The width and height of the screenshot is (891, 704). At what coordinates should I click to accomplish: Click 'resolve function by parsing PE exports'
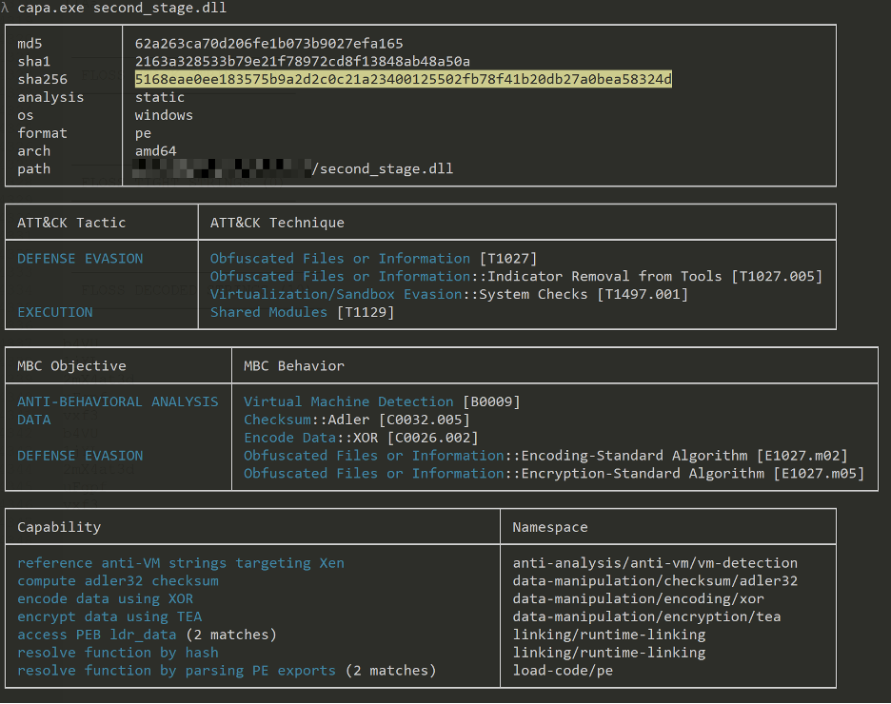(176, 671)
